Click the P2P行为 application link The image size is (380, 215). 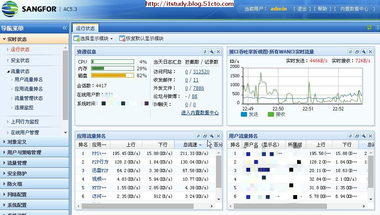(x=100, y=162)
